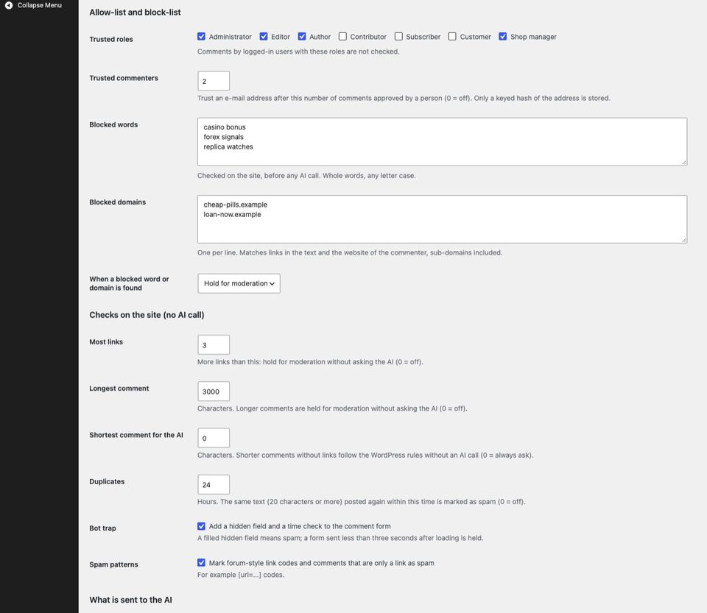Click 'When a blocked word or domain is found' label
Viewport: 707px width, 613px height.
pyautogui.click(x=129, y=283)
